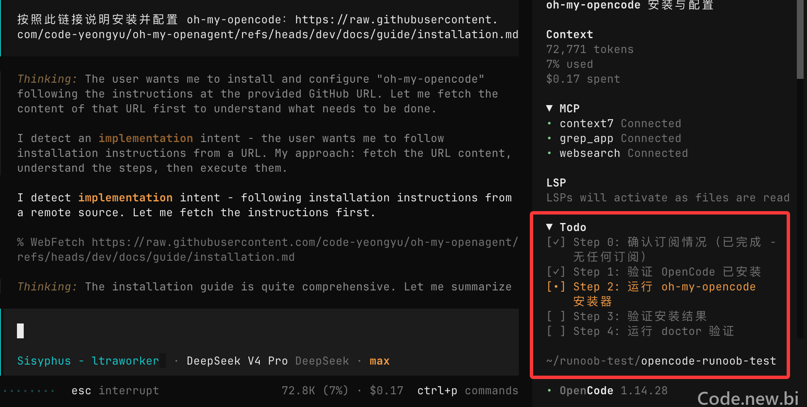Click the websearch status dot

click(x=549, y=153)
